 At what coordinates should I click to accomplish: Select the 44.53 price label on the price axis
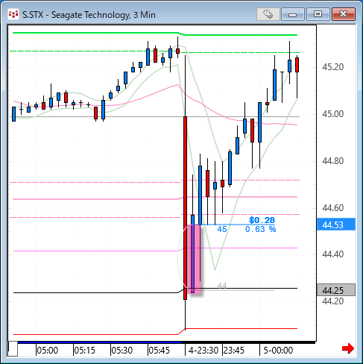(x=336, y=225)
